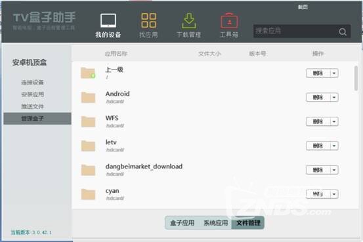Open the Android folder icon

88,97
